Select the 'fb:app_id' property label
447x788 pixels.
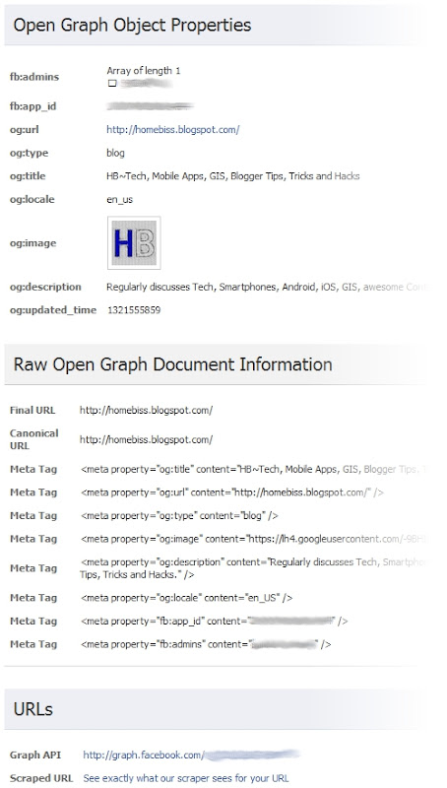(33, 106)
